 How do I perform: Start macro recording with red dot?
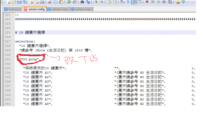tap(147, 2)
